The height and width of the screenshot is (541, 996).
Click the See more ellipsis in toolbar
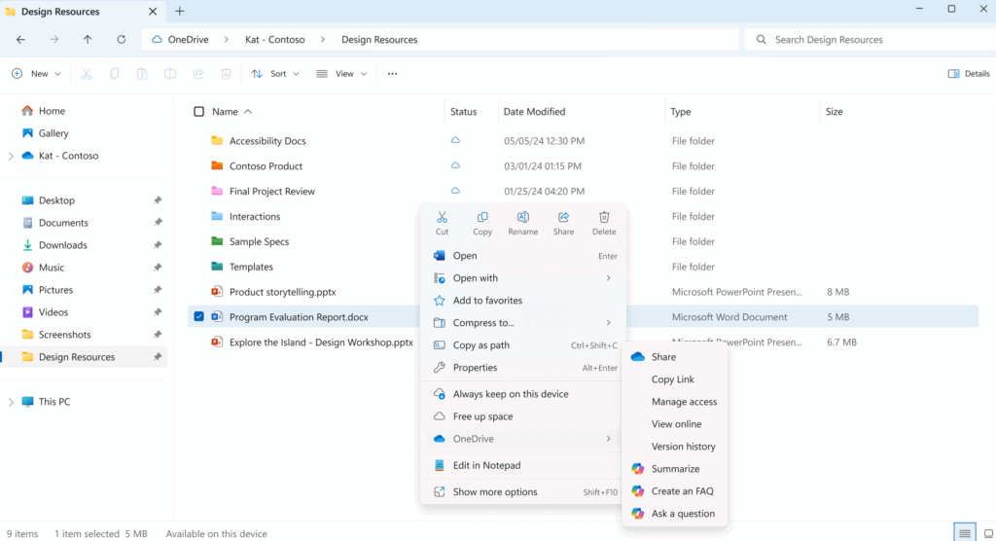click(392, 74)
